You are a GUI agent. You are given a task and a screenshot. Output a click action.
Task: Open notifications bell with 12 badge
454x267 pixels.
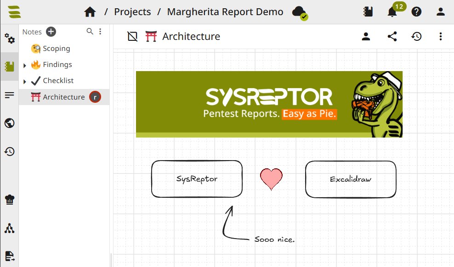[x=392, y=12]
